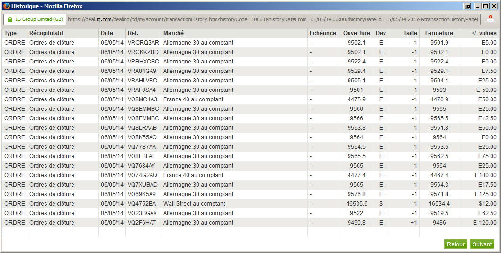Select reference VRAHLVBC
501x253 pixels.
tap(143, 80)
